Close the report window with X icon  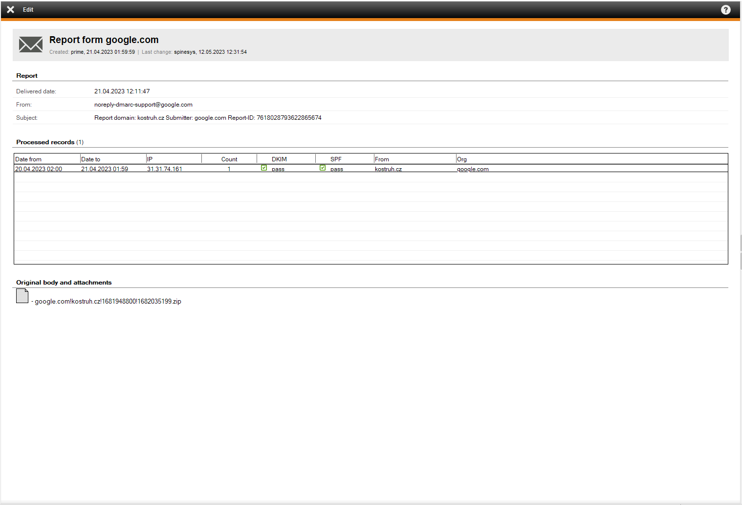tap(10, 9)
